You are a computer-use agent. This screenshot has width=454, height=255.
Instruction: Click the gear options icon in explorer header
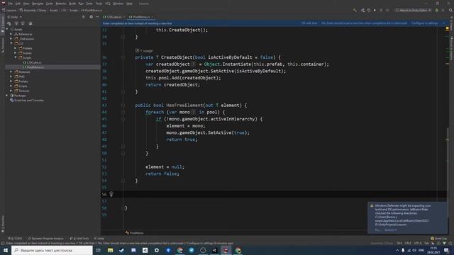tap(92, 17)
